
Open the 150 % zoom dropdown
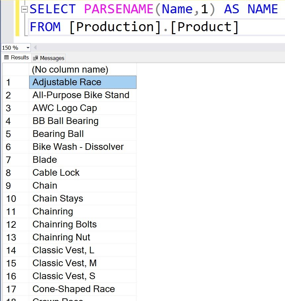coord(28,48)
